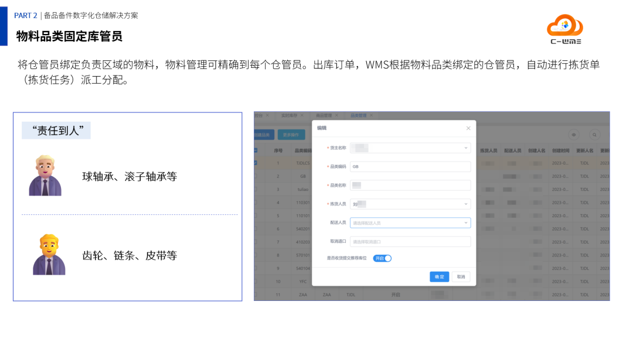633x356 pixels.
Task: Switch to the 控制台 tab
Action: (x=260, y=115)
